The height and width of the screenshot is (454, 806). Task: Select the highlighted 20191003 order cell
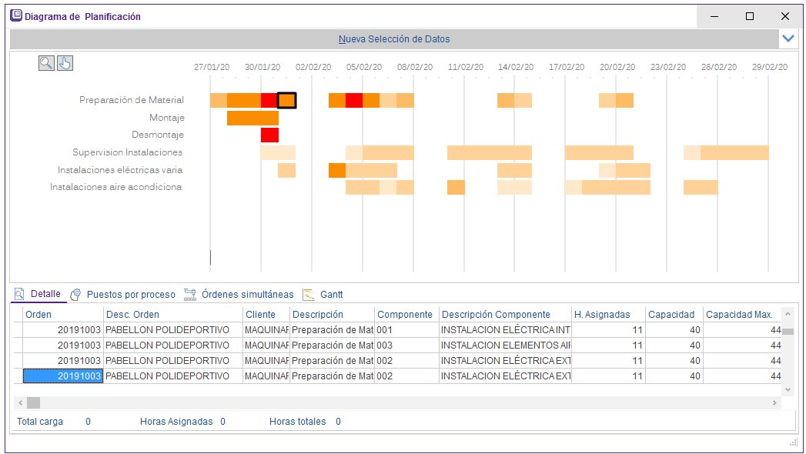click(62, 376)
